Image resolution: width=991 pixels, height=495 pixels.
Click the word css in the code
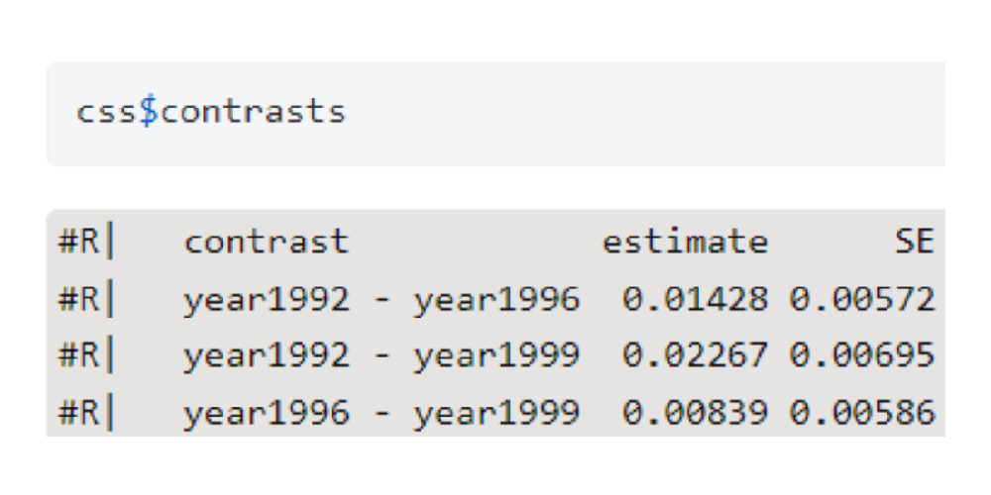point(106,111)
